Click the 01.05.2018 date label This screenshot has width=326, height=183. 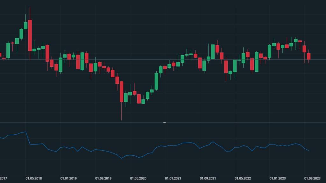pyautogui.click(x=34, y=179)
